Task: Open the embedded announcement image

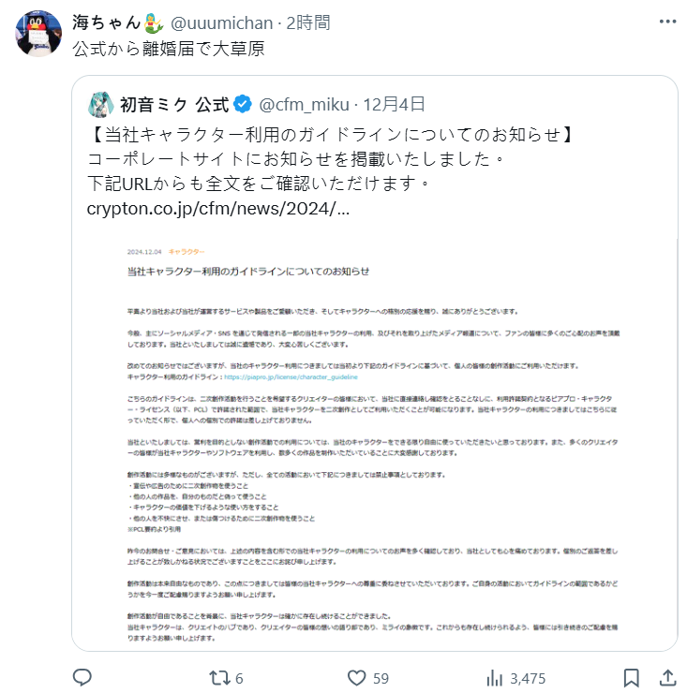Action: (375, 444)
